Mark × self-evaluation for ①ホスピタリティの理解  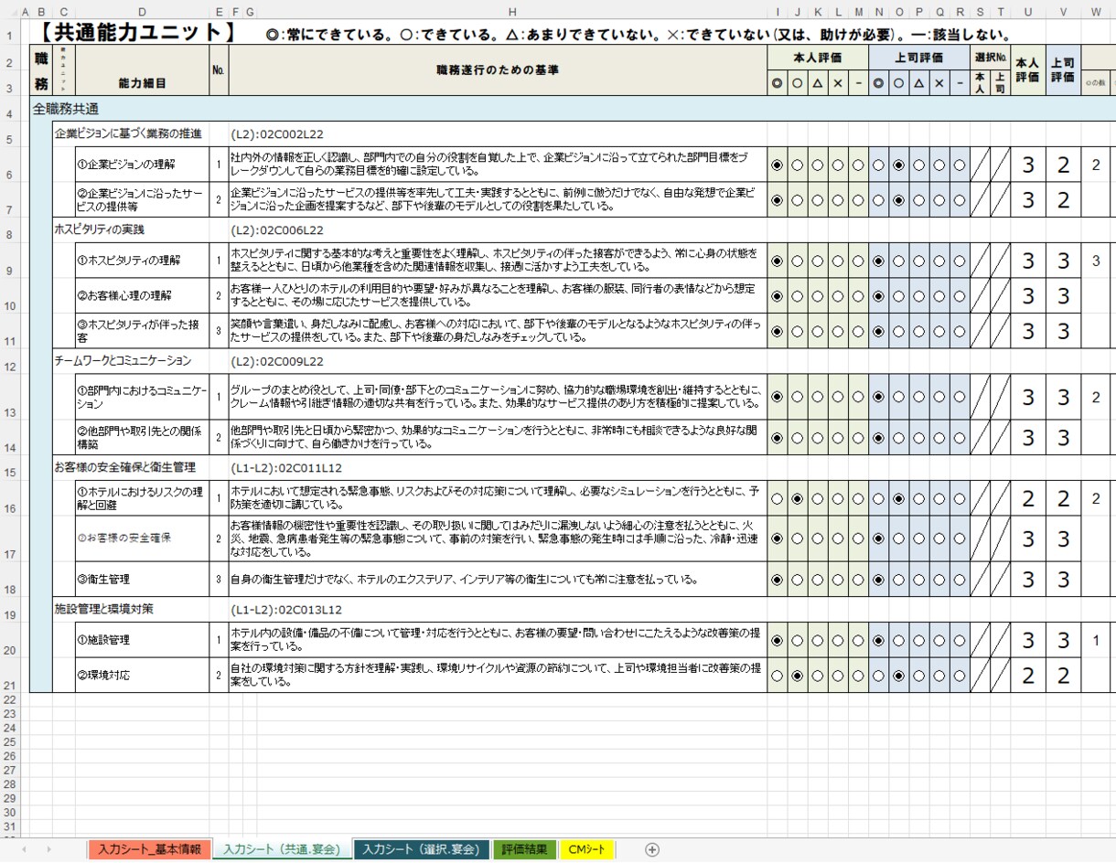pyautogui.click(x=838, y=261)
